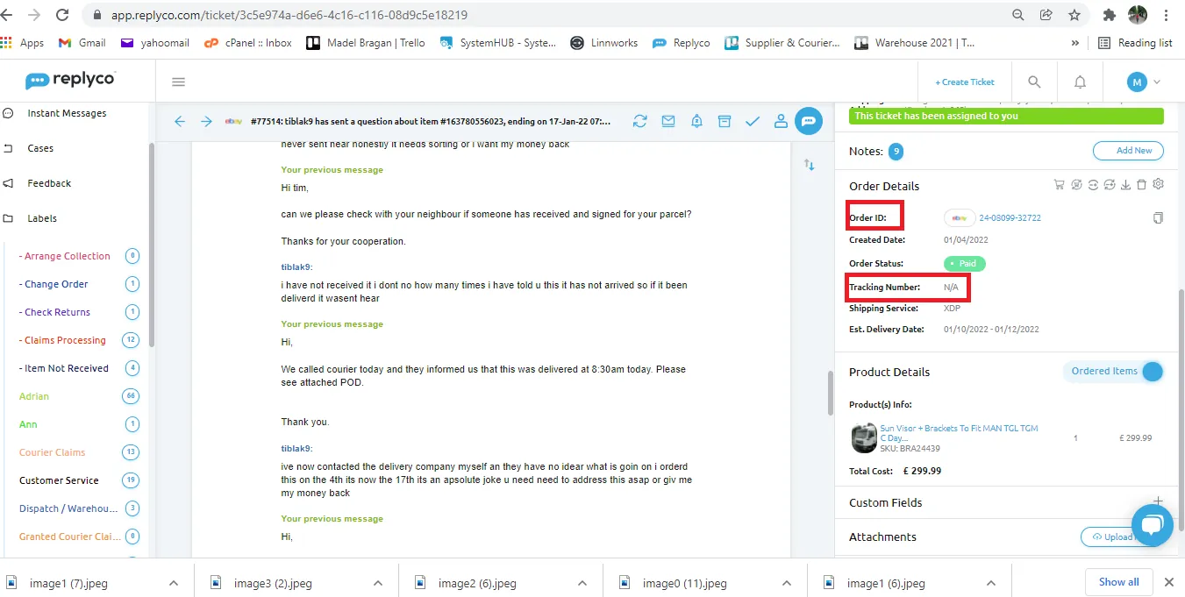1185x597 pixels.
Task: Select the Item Not Received label
Action: (x=66, y=368)
